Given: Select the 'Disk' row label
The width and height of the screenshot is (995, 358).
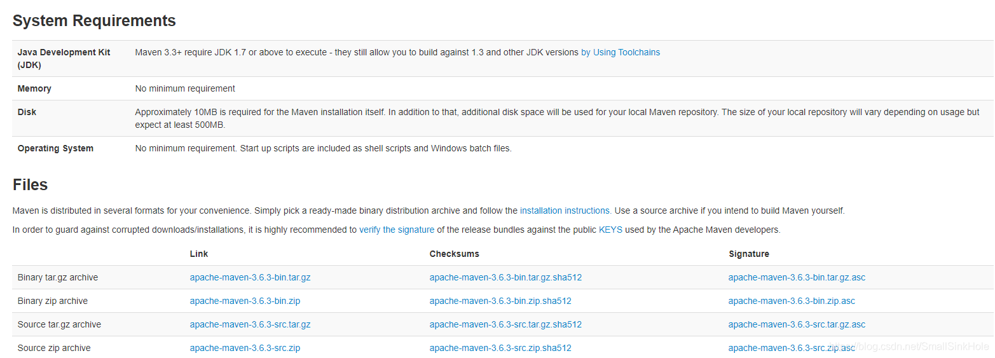Looking at the screenshot, I should pyautogui.click(x=27, y=112).
